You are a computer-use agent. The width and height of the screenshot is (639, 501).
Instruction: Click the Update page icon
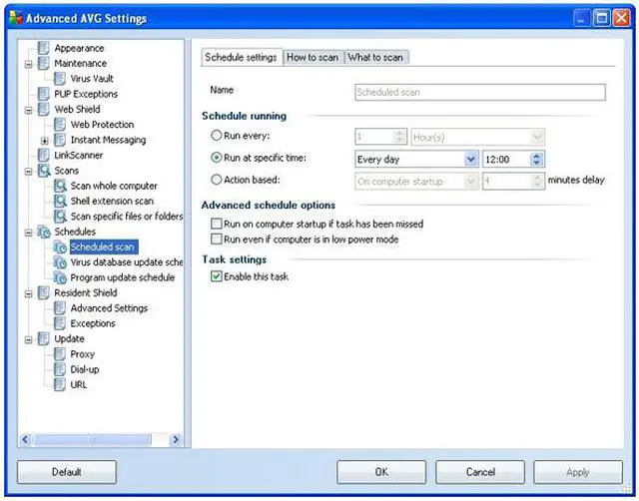point(44,339)
